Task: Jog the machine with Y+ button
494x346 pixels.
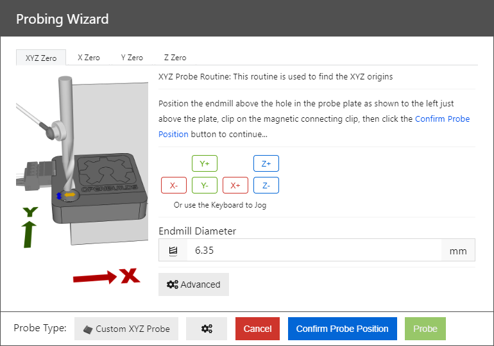Action: tap(205, 163)
